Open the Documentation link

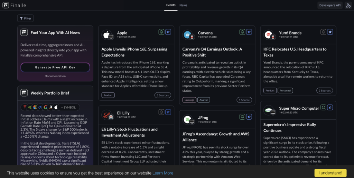[55, 76]
